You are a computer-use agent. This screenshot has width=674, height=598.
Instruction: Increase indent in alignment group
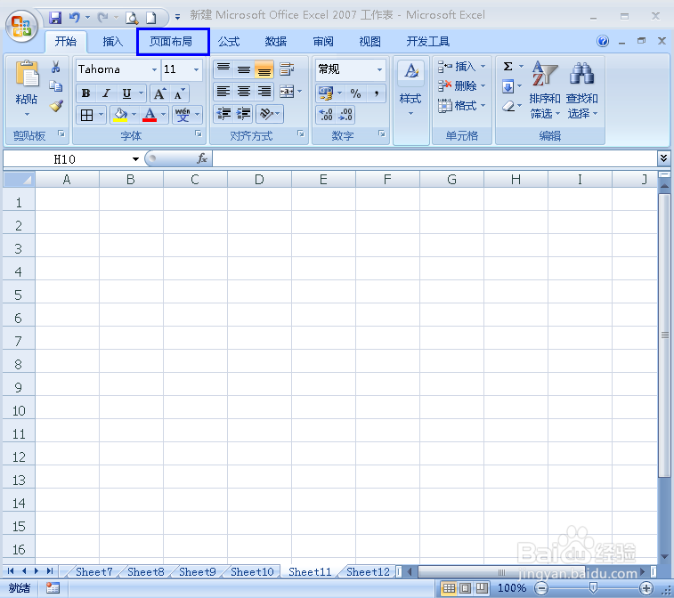point(244,113)
